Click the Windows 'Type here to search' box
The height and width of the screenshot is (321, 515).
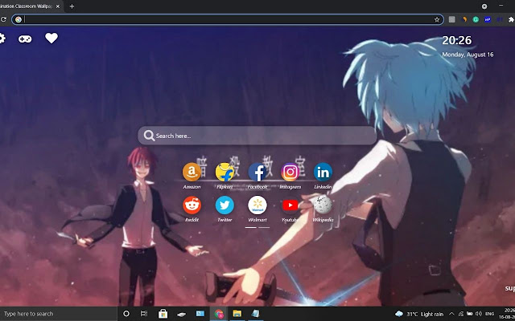[x=59, y=314]
